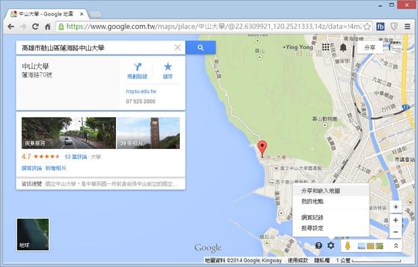This screenshot has width=418, height=267.
Task: Expand the imagery bar double chevron
Action: click(396, 245)
